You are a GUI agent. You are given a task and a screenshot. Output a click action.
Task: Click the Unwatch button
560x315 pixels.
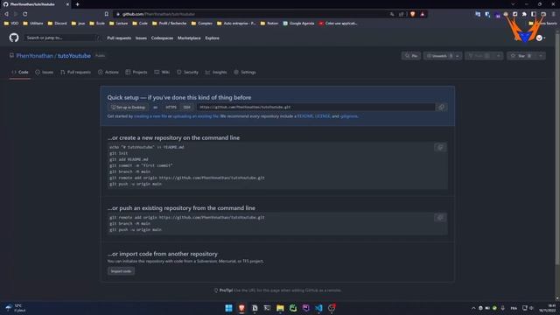click(438, 56)
